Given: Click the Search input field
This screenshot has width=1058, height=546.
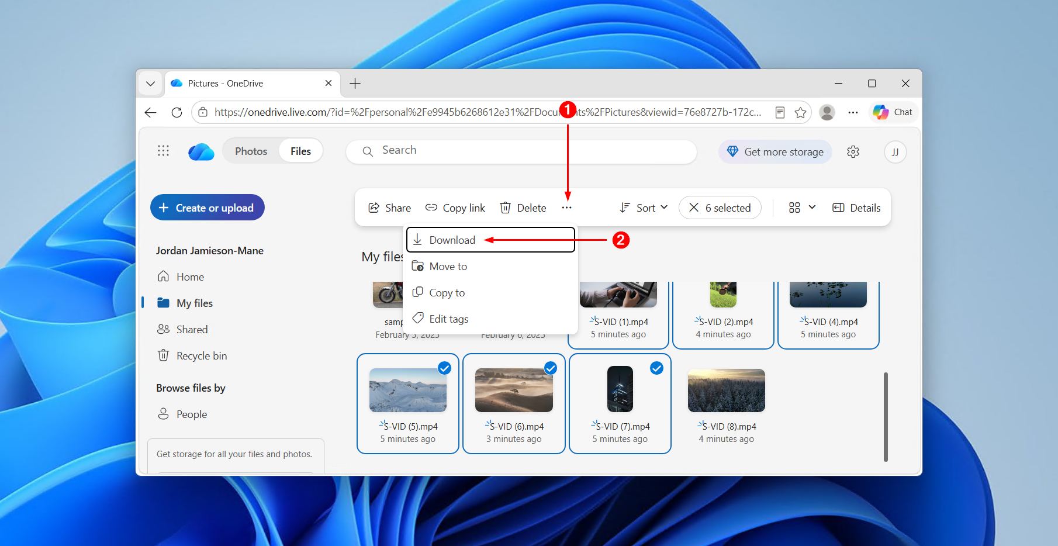Looking at the screenshot, I should pyautogui.click(x=521, y=151).
